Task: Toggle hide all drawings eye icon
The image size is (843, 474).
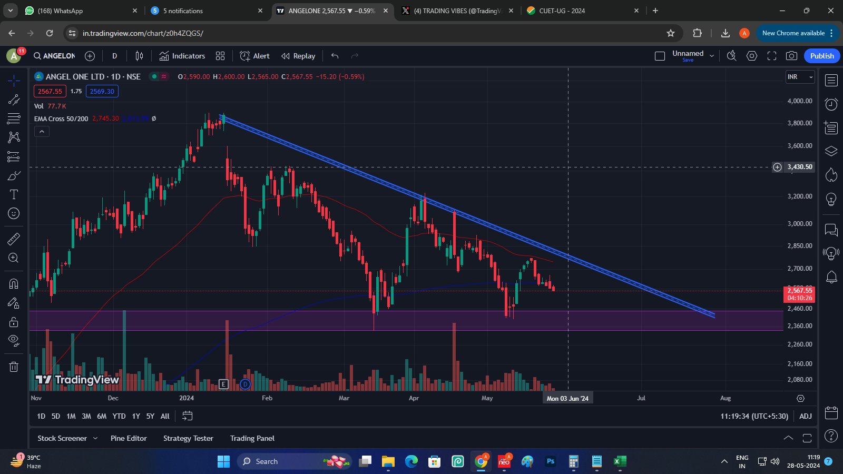Action: point(14,340)
